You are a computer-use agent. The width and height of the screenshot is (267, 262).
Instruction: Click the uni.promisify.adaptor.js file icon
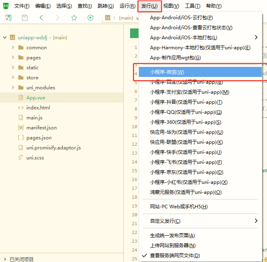[x=21, y=147]
